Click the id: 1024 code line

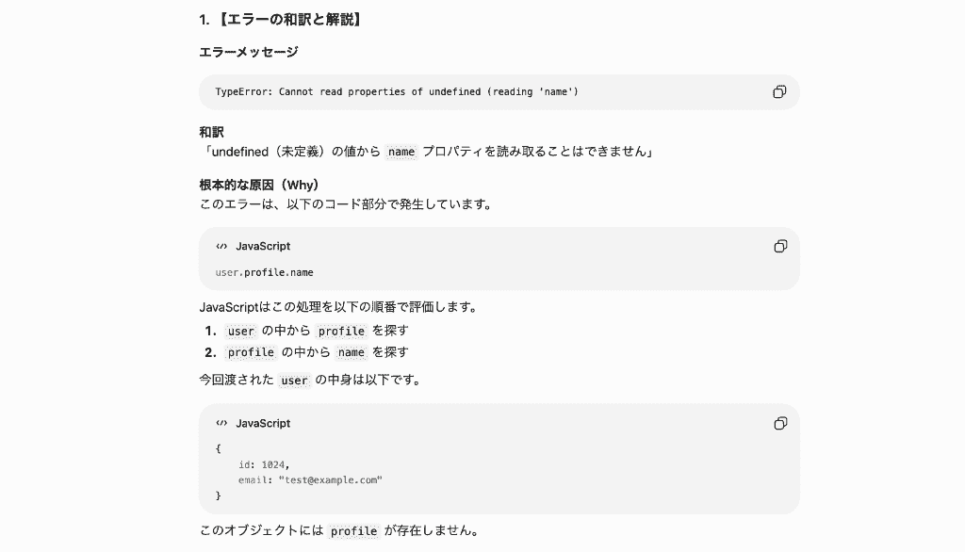(x=264, y=464)
